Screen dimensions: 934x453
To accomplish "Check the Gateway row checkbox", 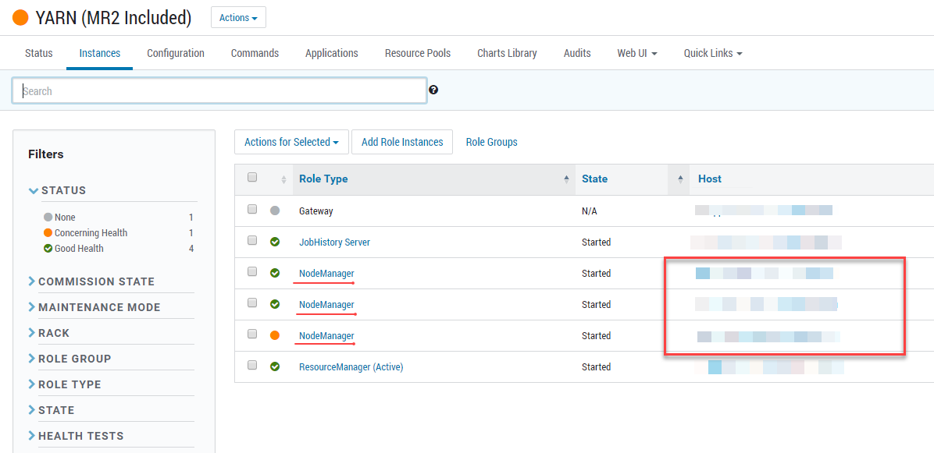I will coord(252,210).
